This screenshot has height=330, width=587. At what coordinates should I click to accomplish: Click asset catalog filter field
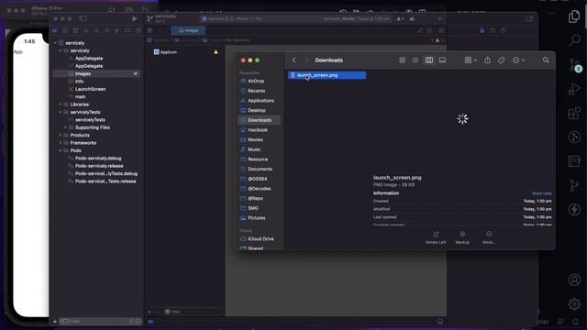tap(193, 312)
